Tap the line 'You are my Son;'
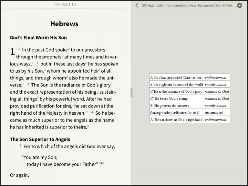The width and height of the screenshot is (248, 186). pos(39,157)
